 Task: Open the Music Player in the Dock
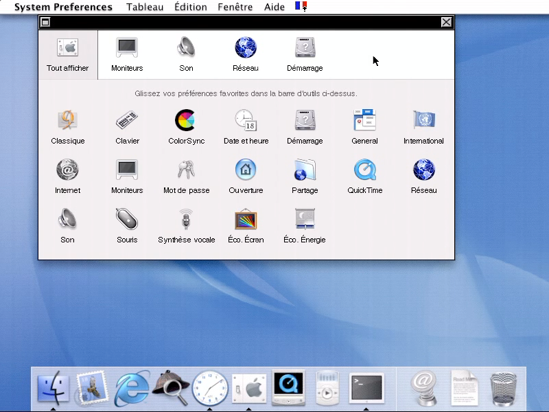[x=327, y=388]
